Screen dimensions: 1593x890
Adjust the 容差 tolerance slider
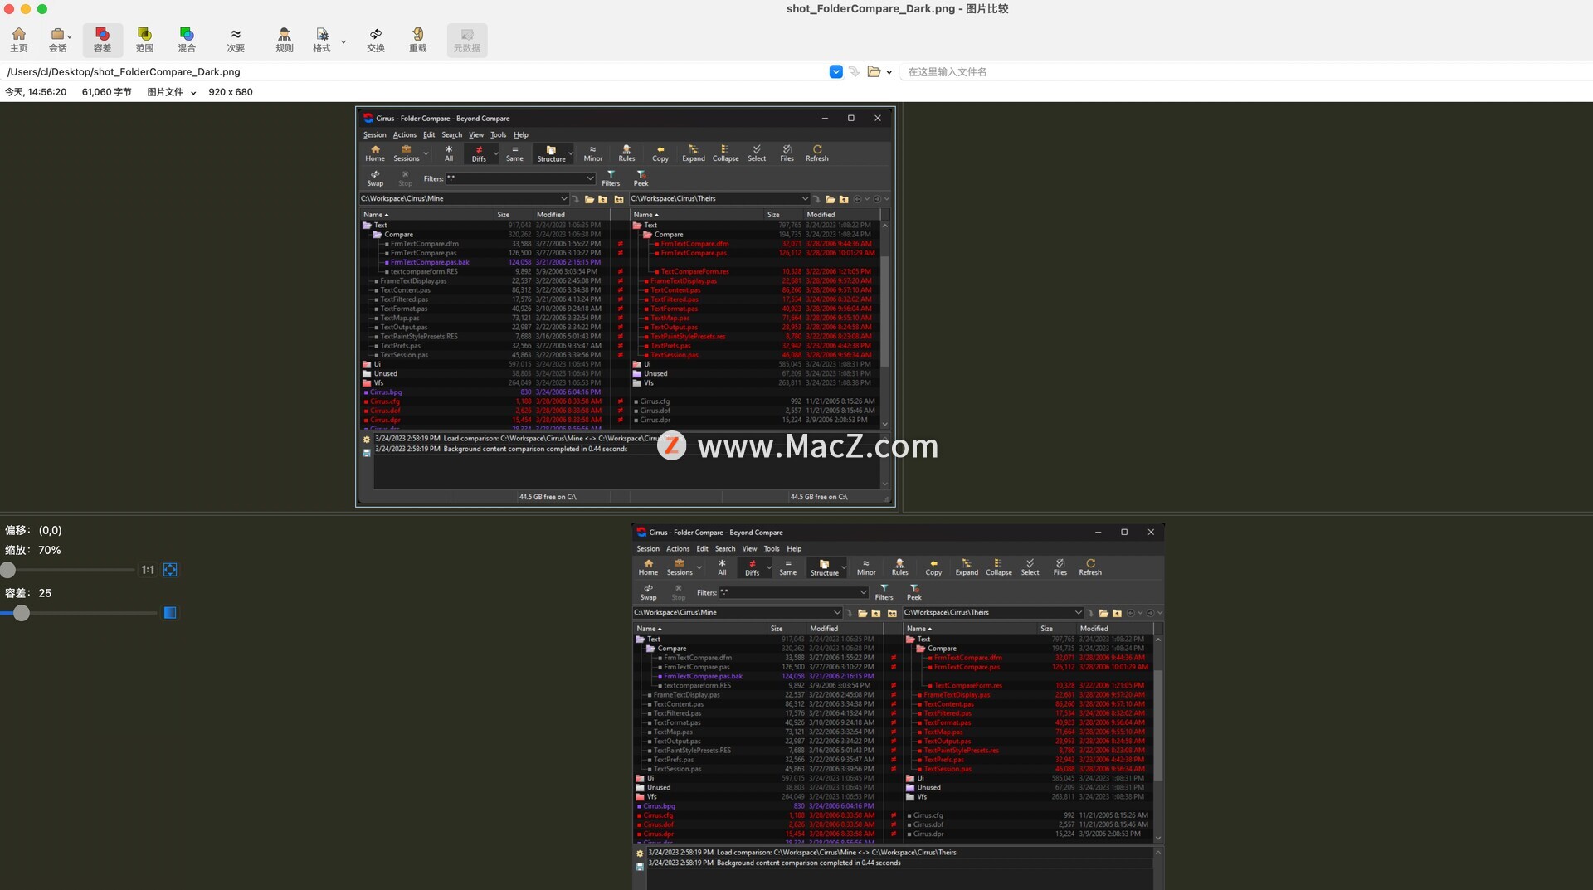coord(22,613)
